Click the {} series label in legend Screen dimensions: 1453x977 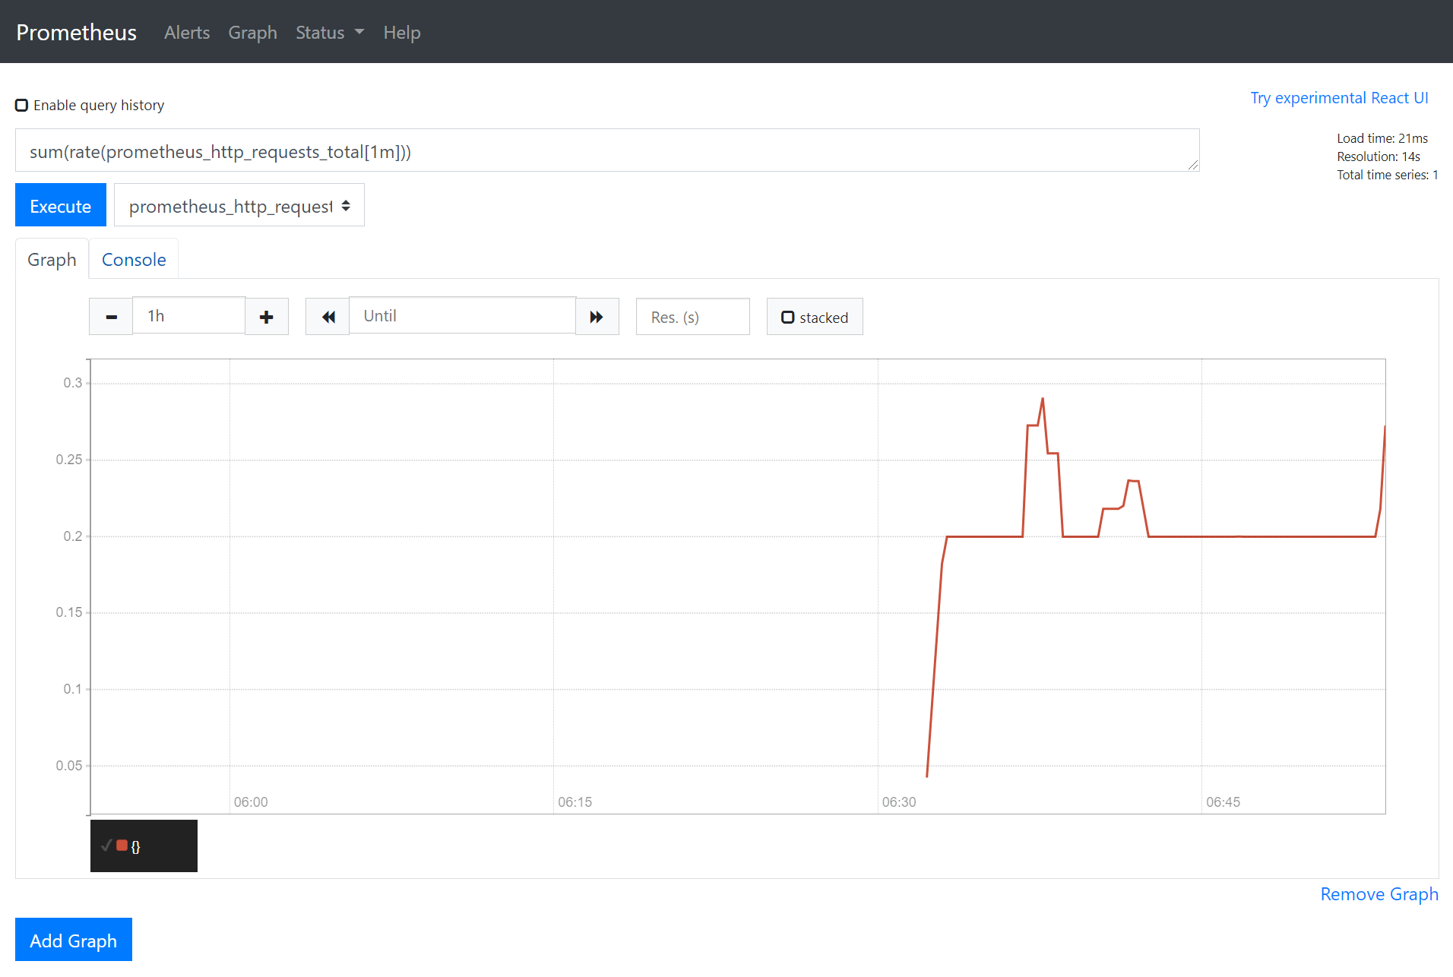136,846
